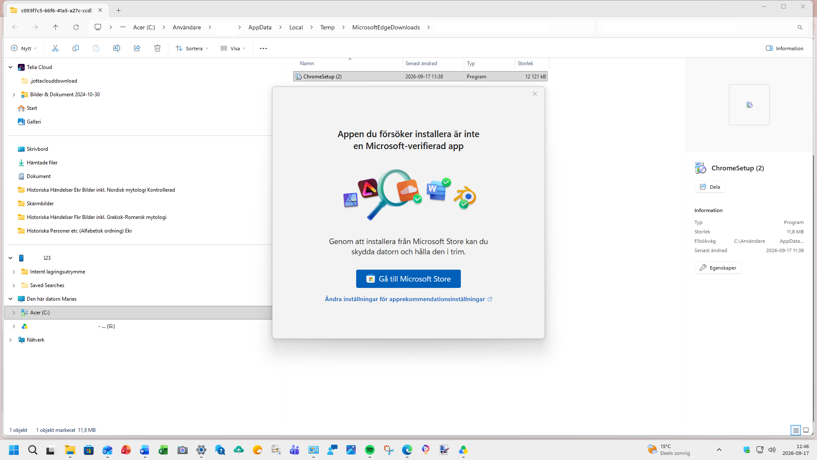The height and width of the screenshot is (460, 817).
Task: Expand Internt lagringsutrymme node
Action: point(14,272)
